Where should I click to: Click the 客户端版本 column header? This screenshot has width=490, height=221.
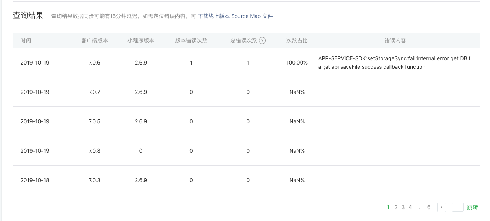95,40
